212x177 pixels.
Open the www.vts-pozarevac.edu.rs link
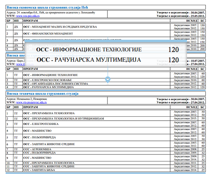point(31,102)
